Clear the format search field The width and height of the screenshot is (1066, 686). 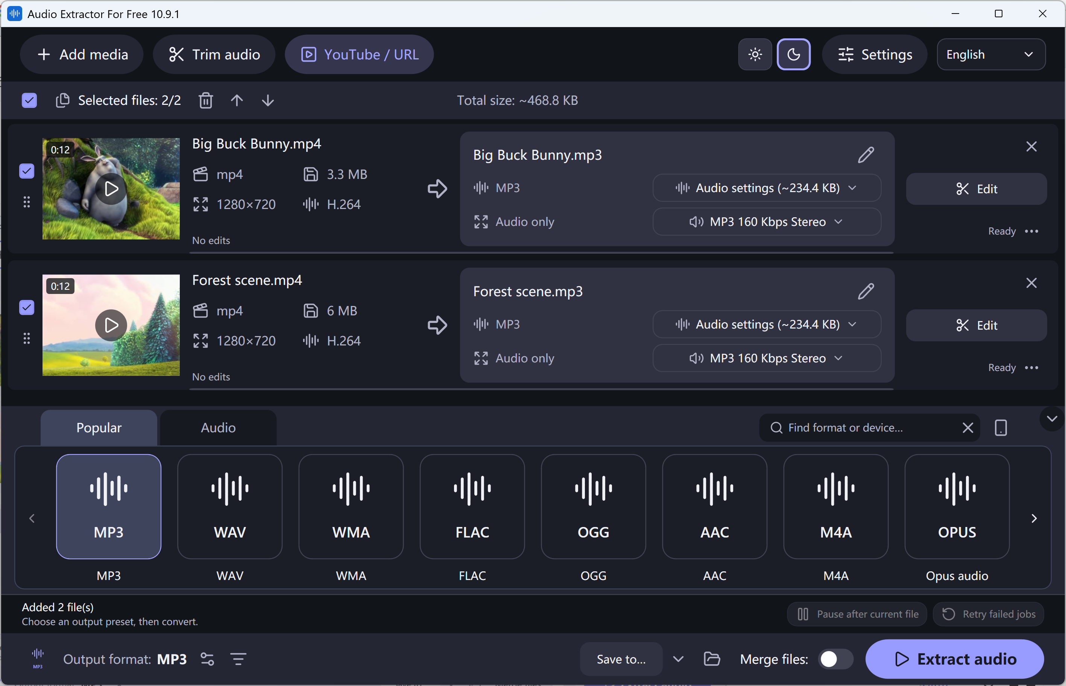click(967, 428)
